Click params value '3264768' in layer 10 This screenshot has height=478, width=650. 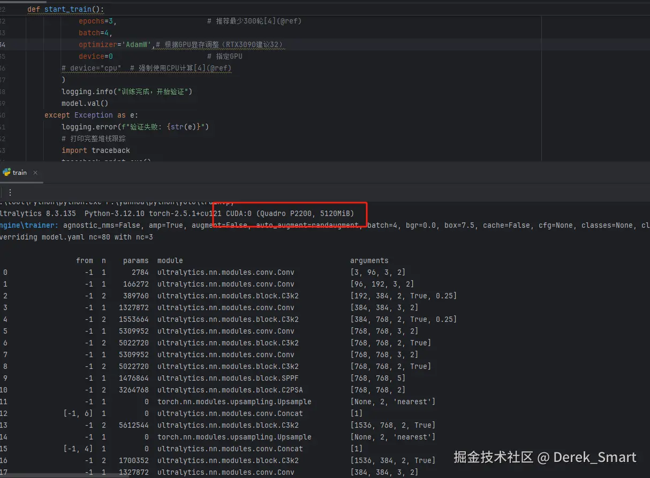pyautogui.click(x=134, y=390)
